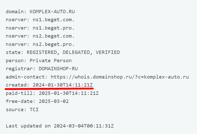Click the red underline beneath created line
This screenshot has width=197, height=134.
[49, 89]
